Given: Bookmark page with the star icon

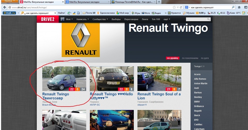Looking at the screenshot, I should pos(174,7).
